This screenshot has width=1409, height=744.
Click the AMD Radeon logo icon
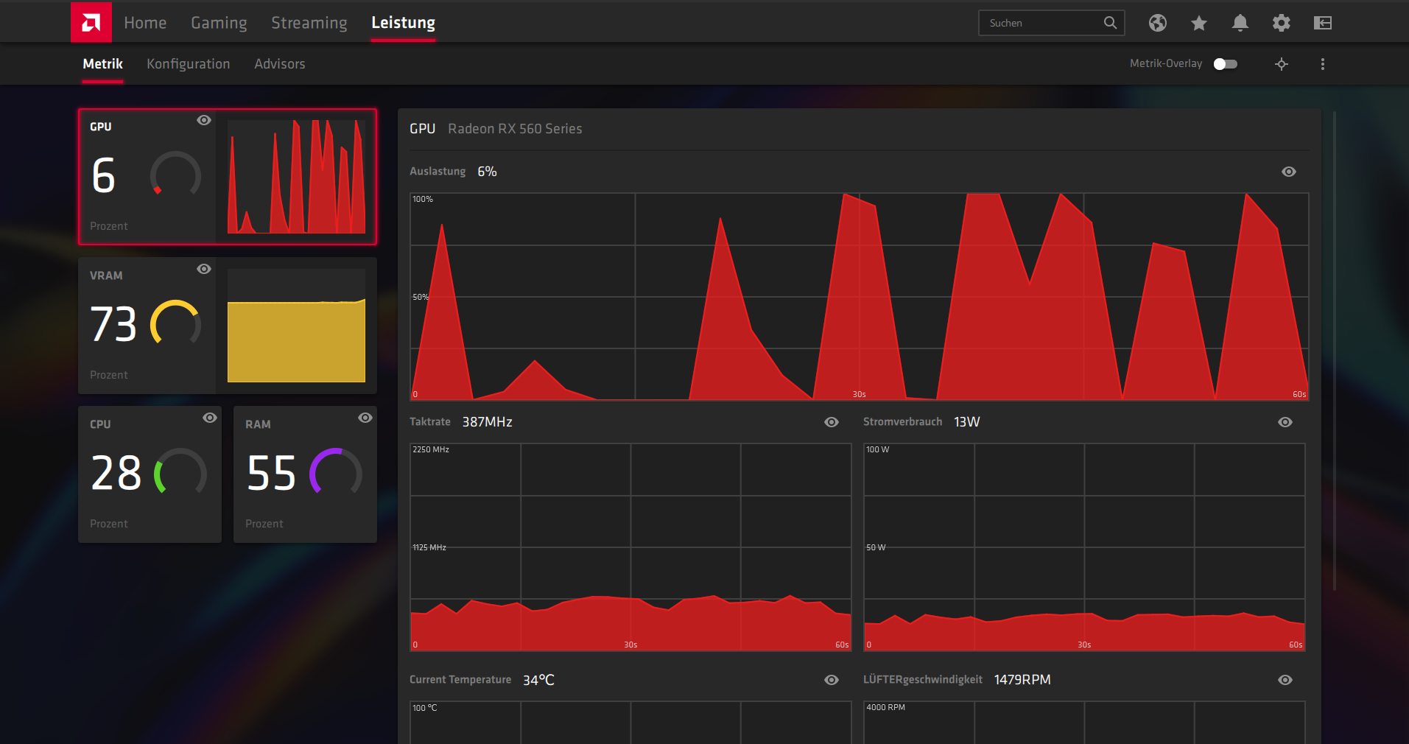[x=90, y=21]
